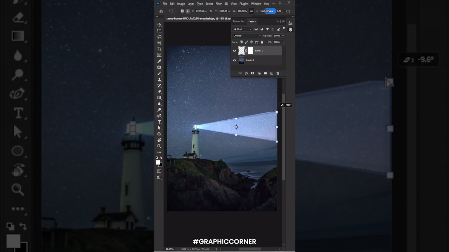Open the Overlay blend mode dropdown
This screenshot has height=252, width=449.
[247, 36]
